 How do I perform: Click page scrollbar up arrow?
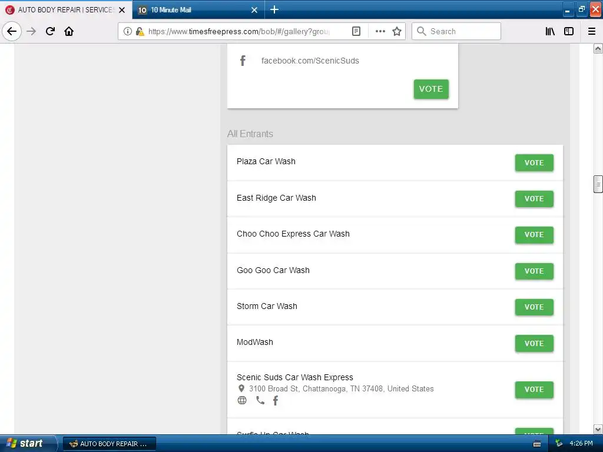(598, 48)
